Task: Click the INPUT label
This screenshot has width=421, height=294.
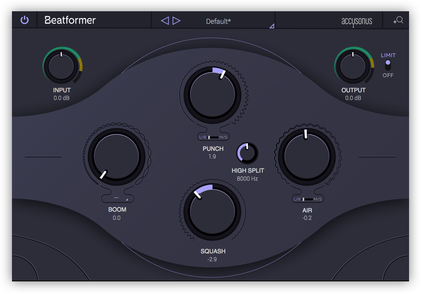Action: pos(62,90)
